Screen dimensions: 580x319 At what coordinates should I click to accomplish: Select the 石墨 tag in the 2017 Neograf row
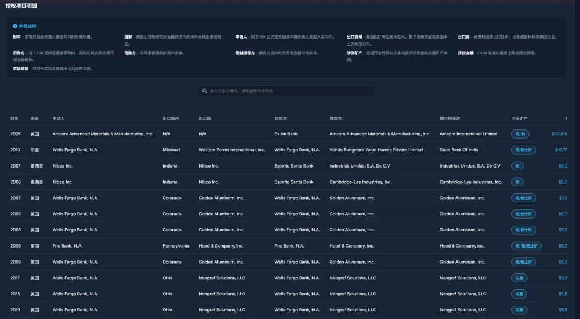pos(519,278)
